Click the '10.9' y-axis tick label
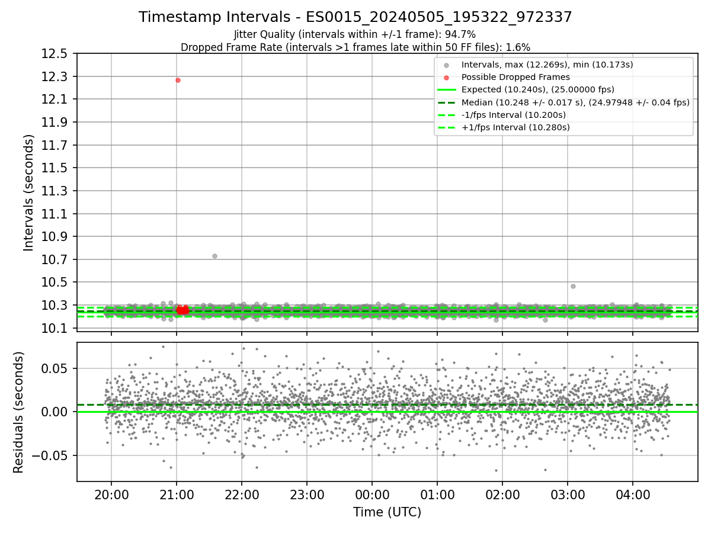This screenshot has height=533, width=711. 56,236
